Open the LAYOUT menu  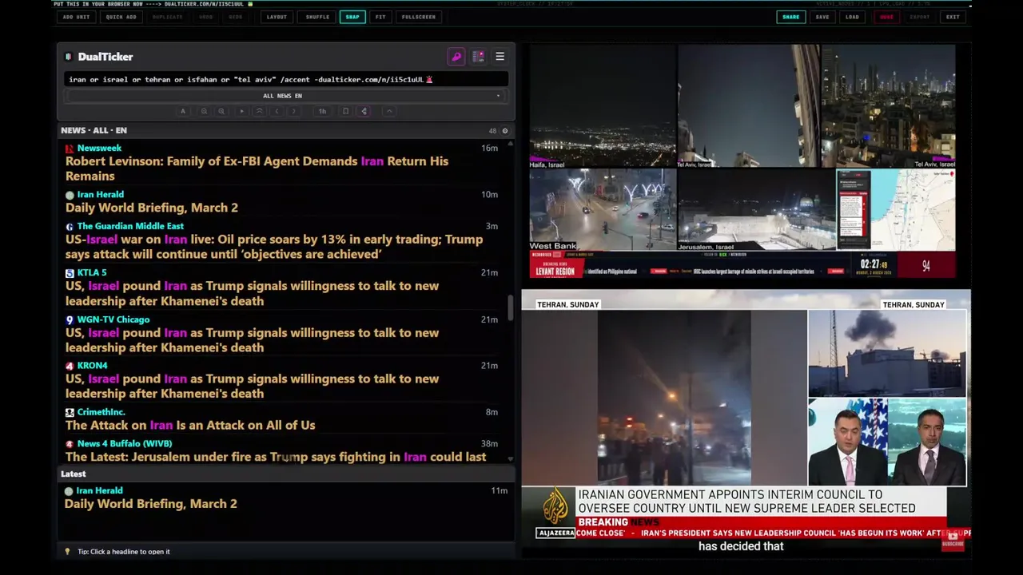[277, 17]
